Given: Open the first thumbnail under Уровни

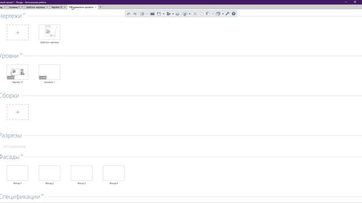Looking at the screenshot, I should (18, 72).
